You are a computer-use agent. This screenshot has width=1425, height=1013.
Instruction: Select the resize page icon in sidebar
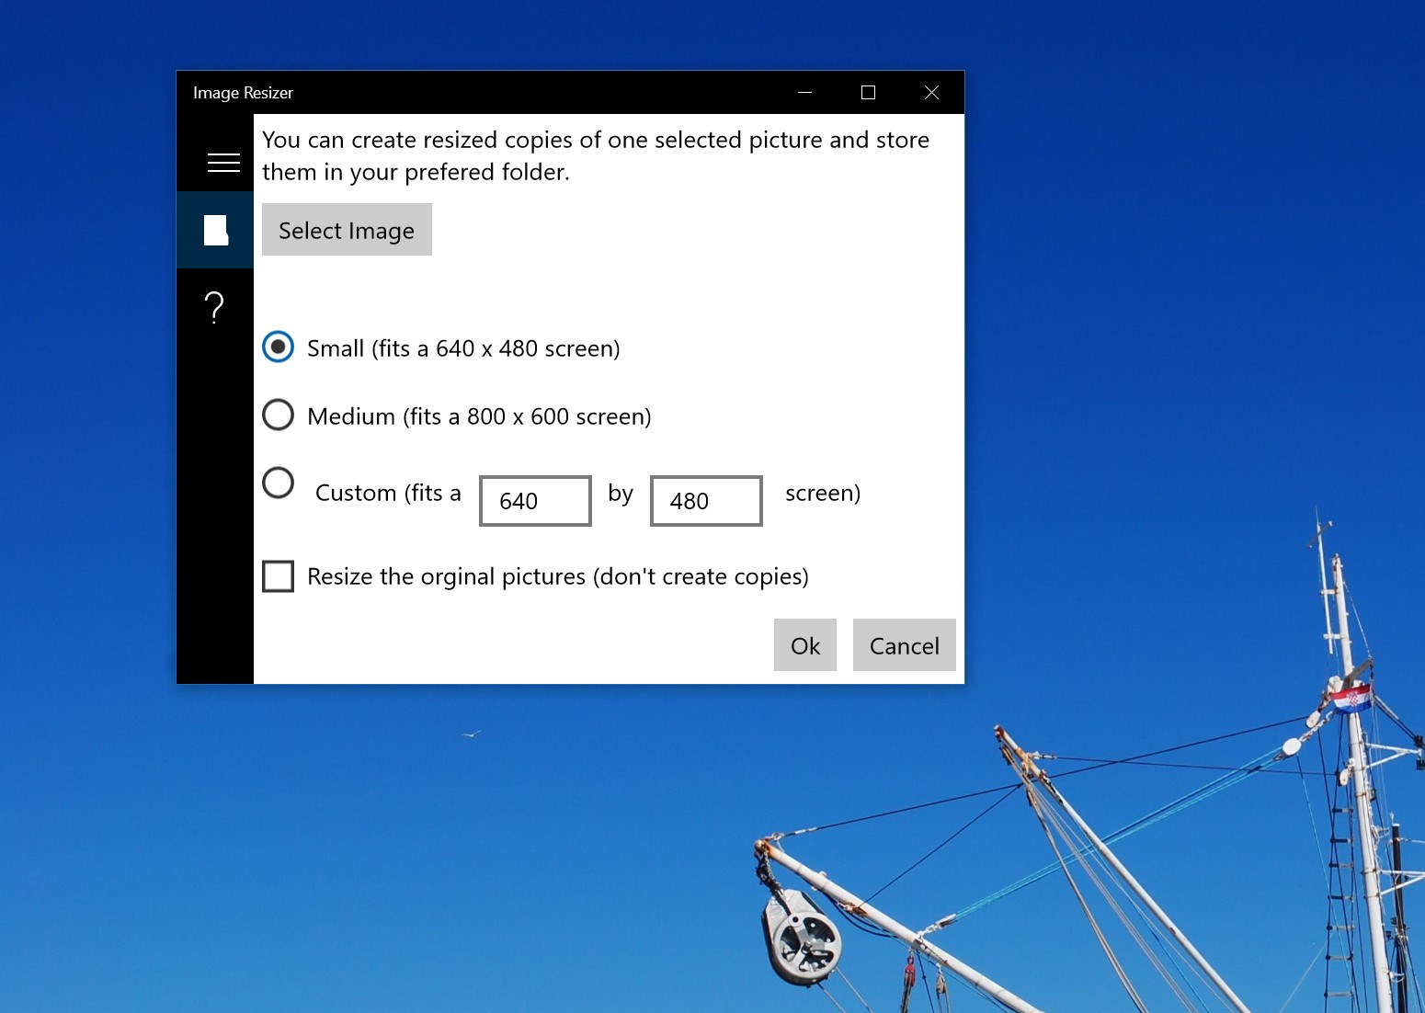[214, 230]
